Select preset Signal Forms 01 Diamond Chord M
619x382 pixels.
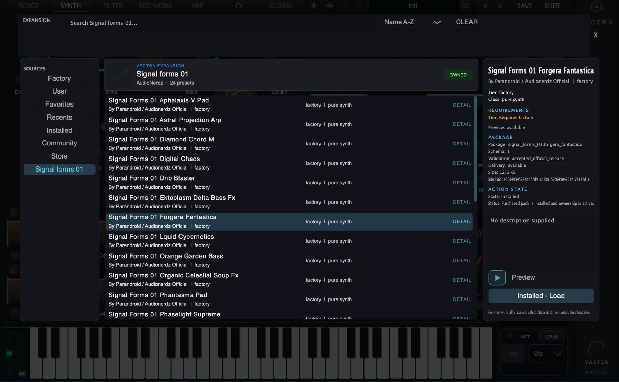289,143
